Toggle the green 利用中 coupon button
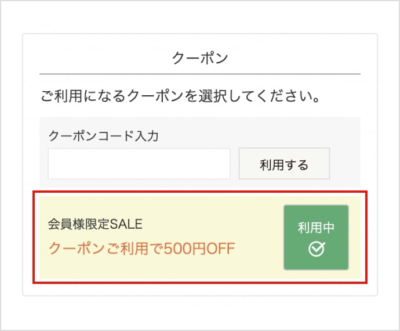This screenshot has width=400, height=331. pos(316,238)
